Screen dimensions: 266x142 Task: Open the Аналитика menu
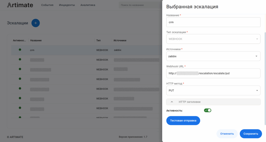(x=88, y=5)
